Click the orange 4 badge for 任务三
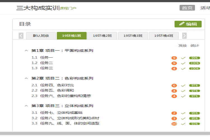Image resolution: width=210 pixels, height=140 pixels. (174, 69)
